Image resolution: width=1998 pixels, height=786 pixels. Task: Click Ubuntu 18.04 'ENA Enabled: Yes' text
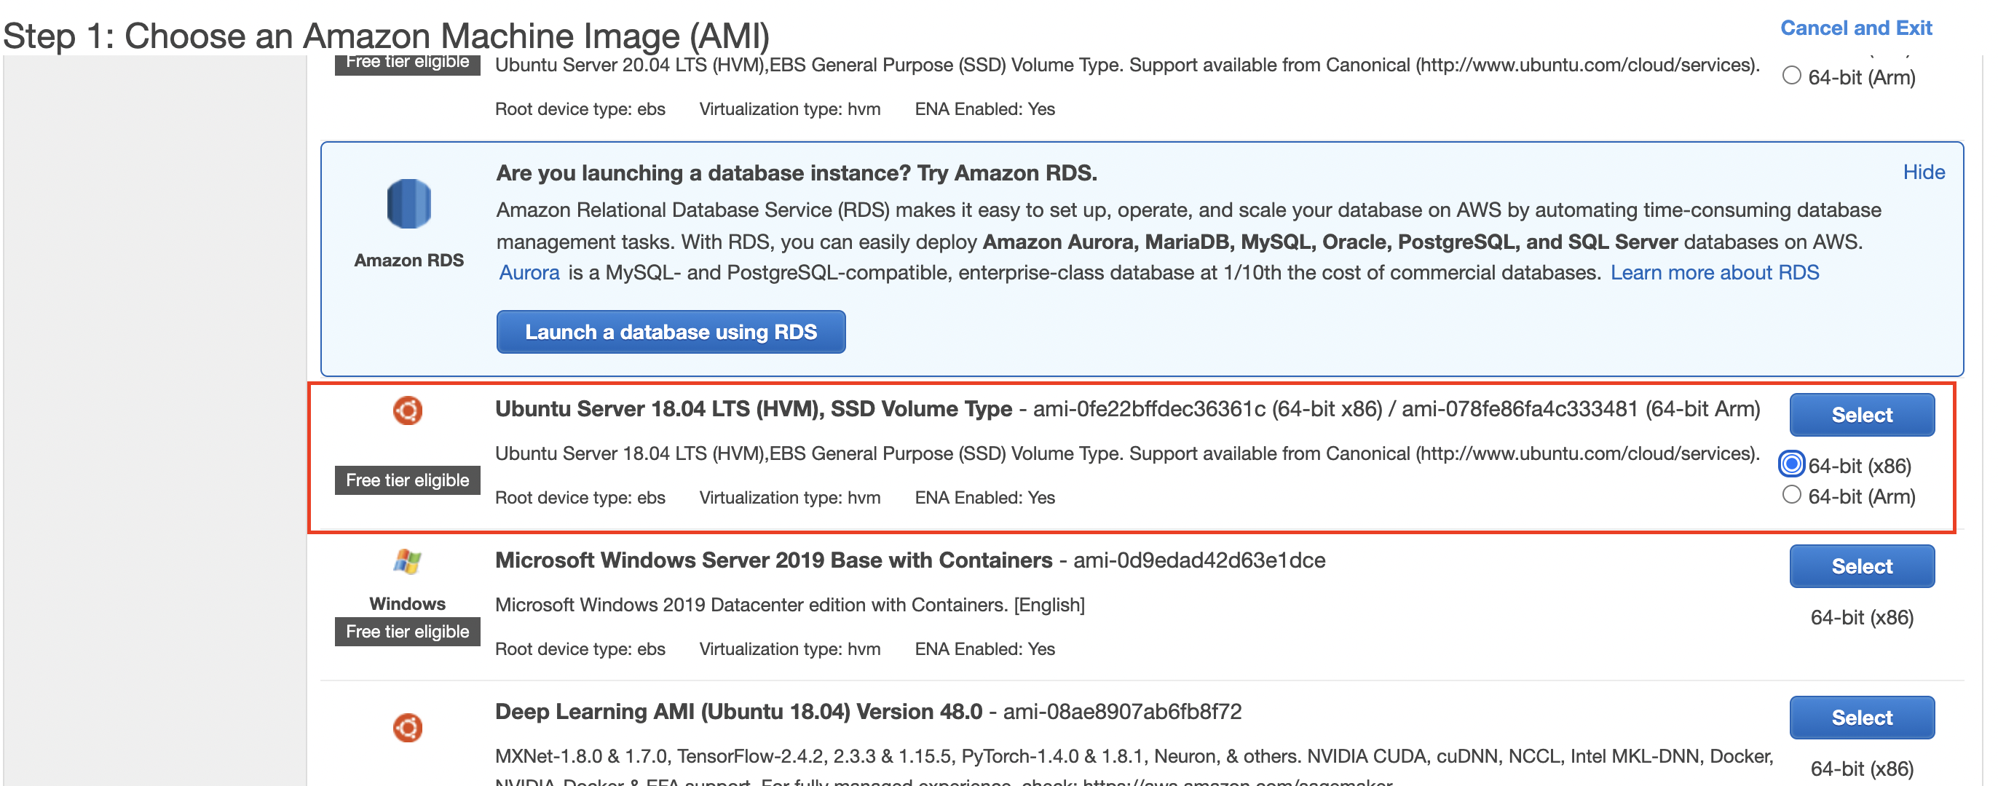click(984, 498)
